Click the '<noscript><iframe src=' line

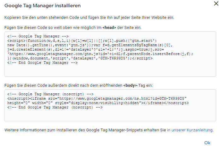point(97,98)
